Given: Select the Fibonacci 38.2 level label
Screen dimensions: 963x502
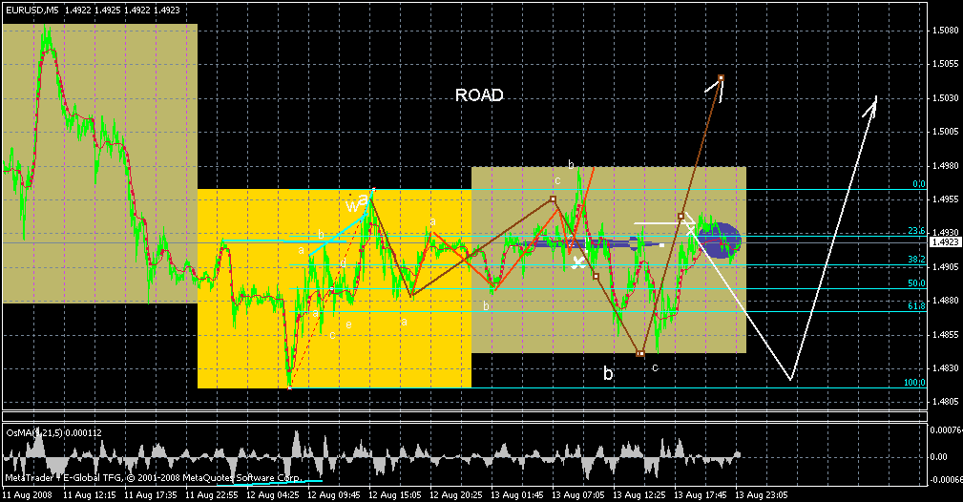Looking at the screenshot, I should pyautogui.click(x=917, y=260).
